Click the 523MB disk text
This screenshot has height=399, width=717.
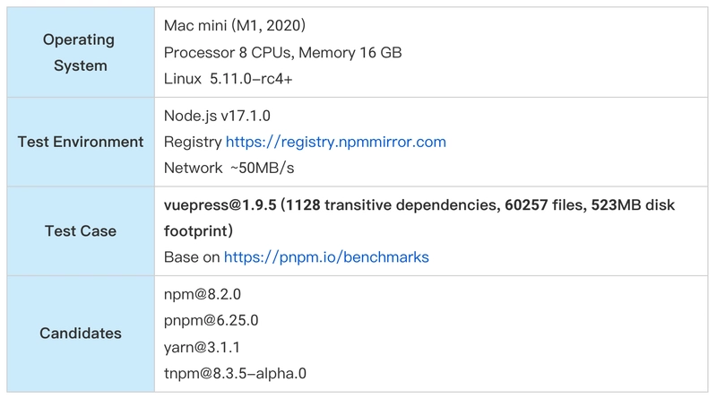click(x=633, y=205)
